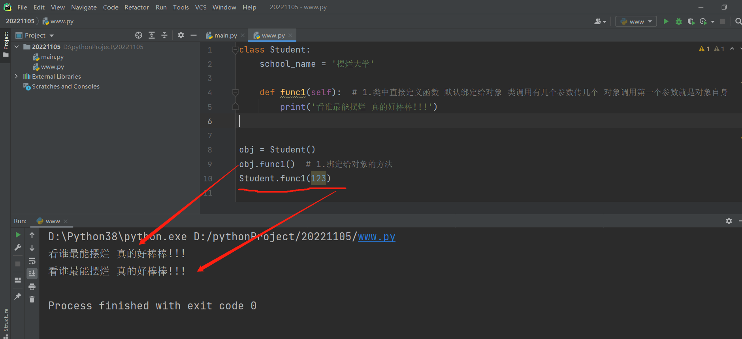Open Search Everywhere magnifier icon
The width and height of the screenshot is (742, 339).
[738, 21]
